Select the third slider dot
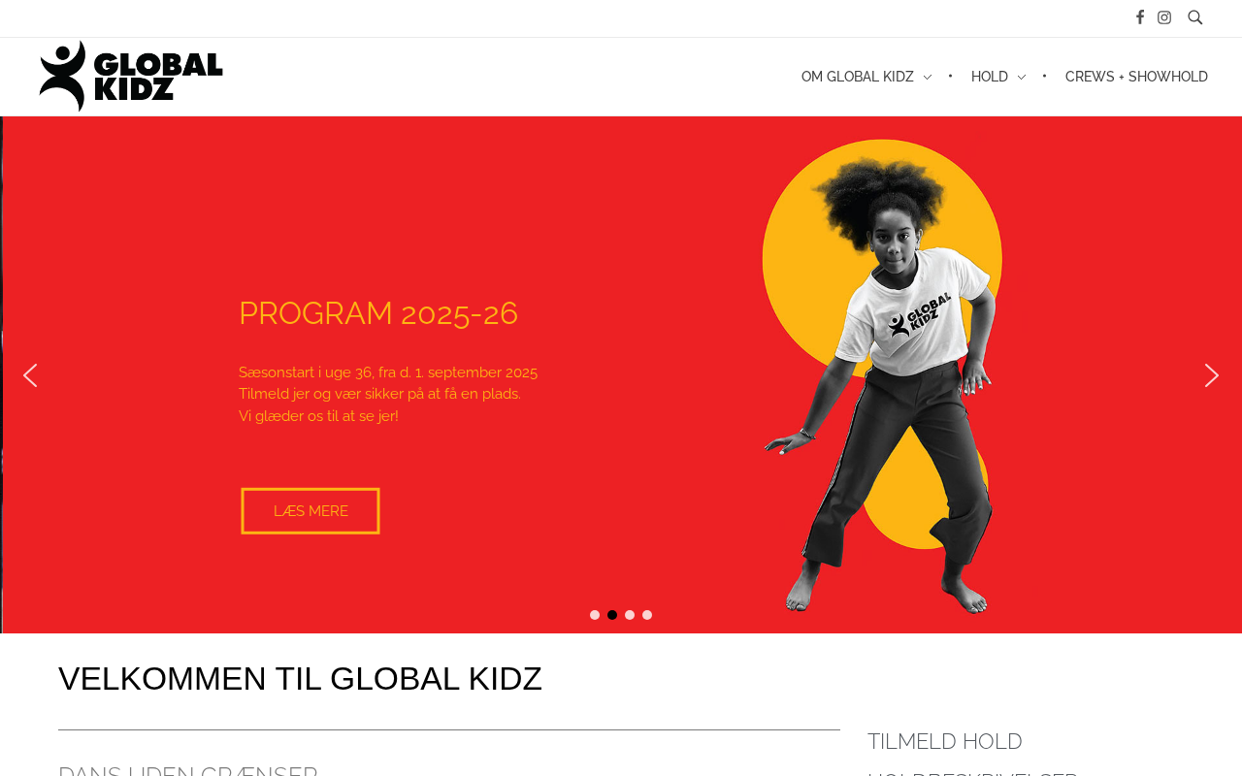The height and width of the screenshot is (776, 1242). coord(630,615)
